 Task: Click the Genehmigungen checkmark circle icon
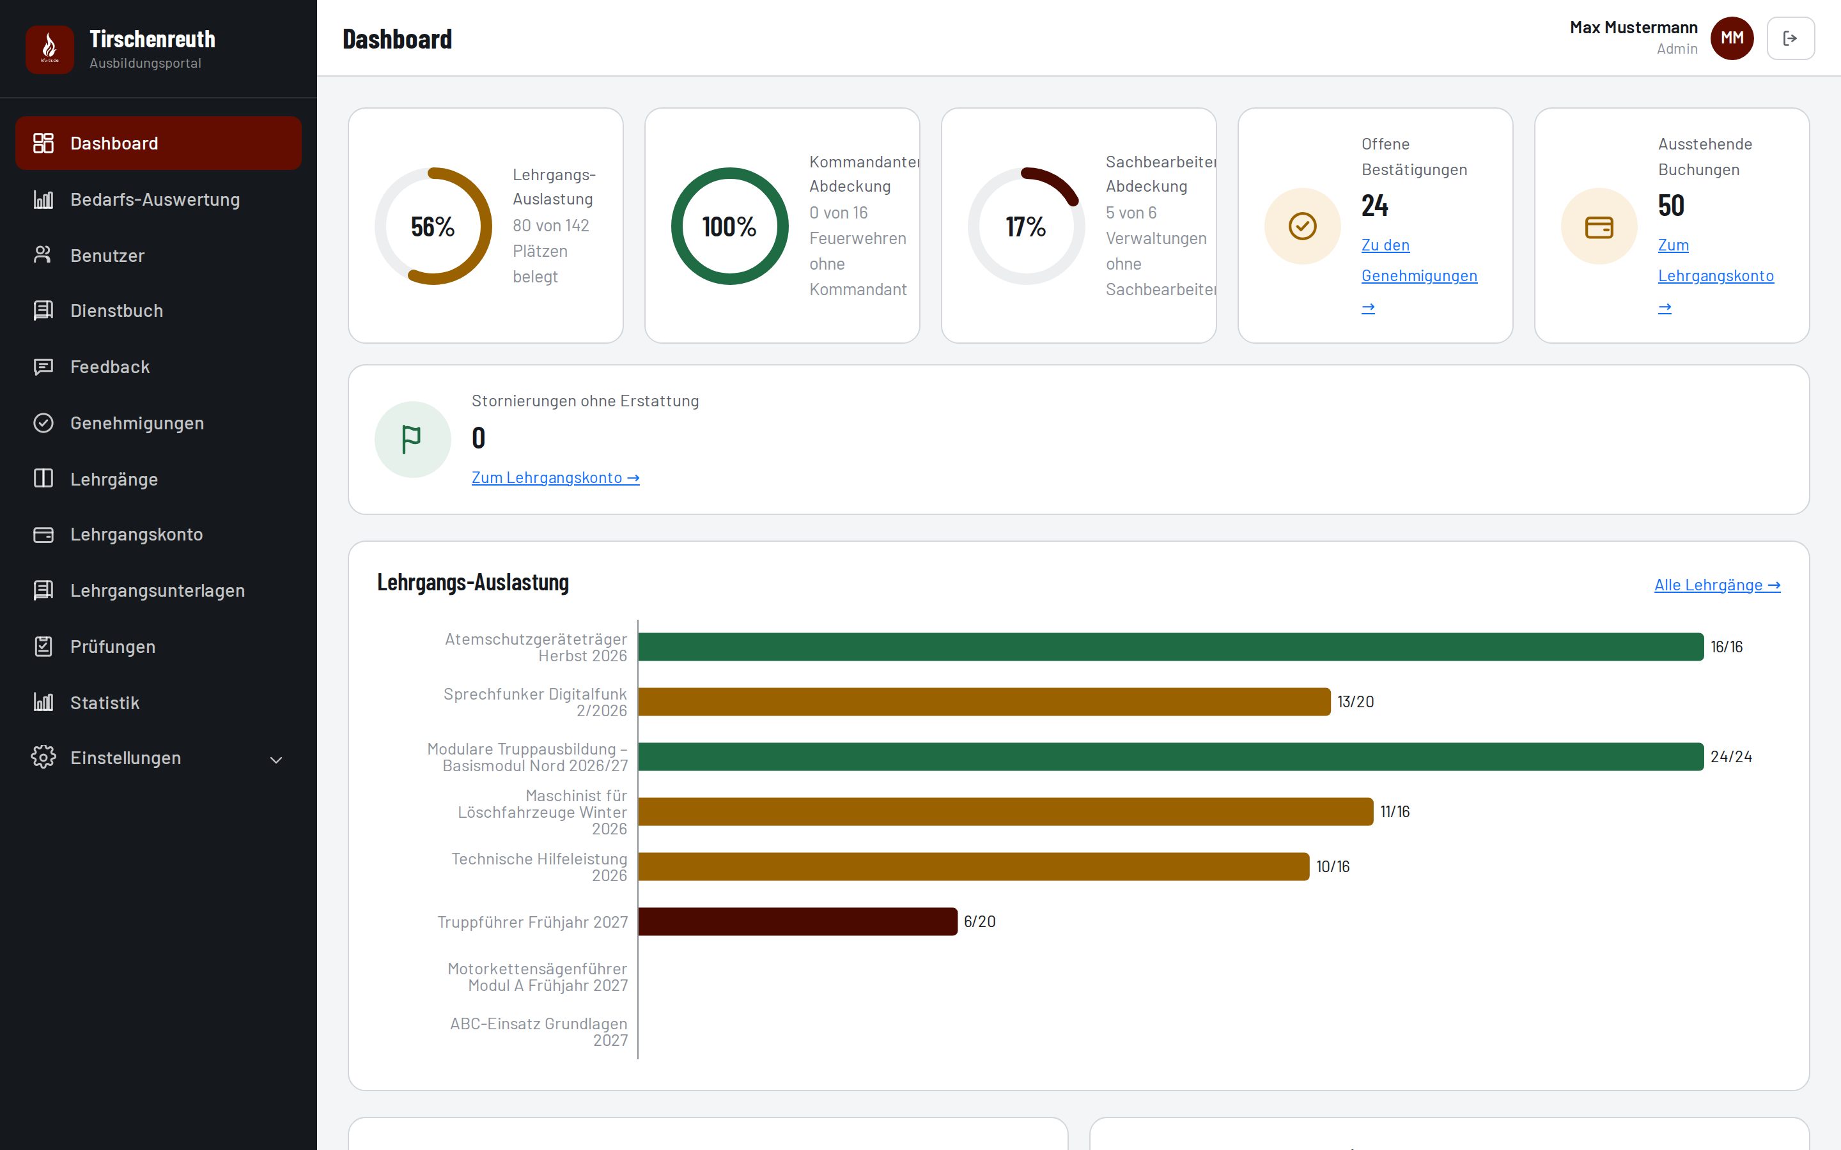[43, 423]
